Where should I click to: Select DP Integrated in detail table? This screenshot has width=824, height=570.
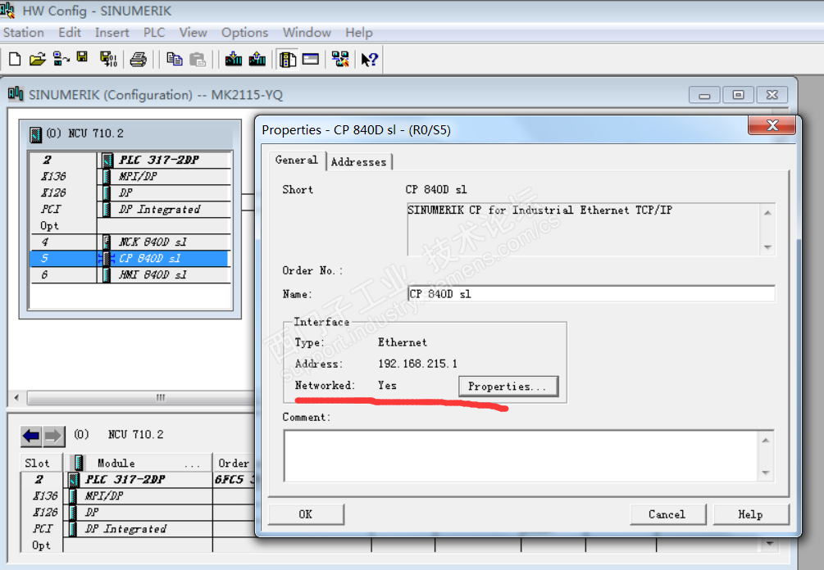[x=138, y=528]
